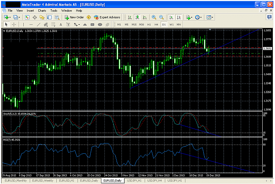
Task: Select the horizontal line tool
Action: pos(31,25)
